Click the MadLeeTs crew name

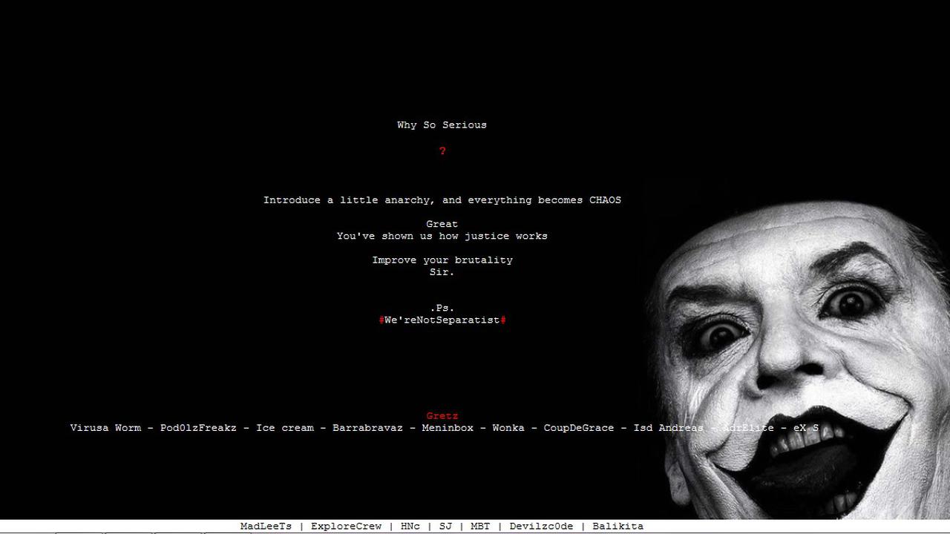point(266,526)
